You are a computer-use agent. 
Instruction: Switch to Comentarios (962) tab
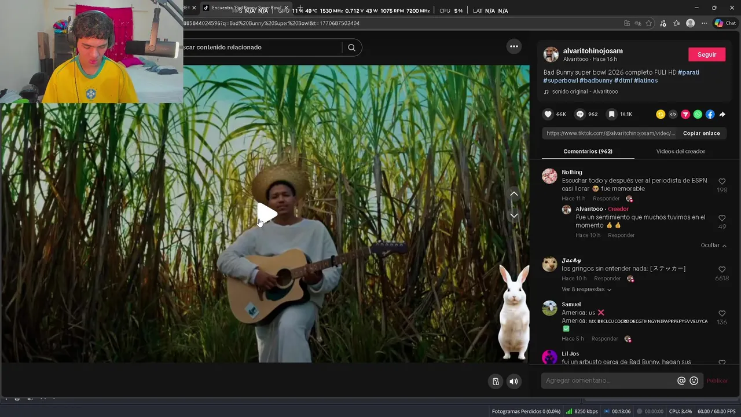pyautogui.click(x=588, y=151)
